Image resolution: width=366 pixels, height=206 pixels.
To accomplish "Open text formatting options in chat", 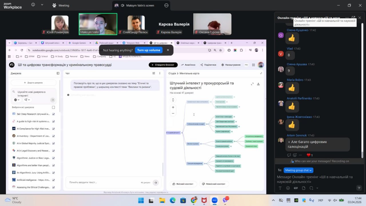I will (280, 188).
